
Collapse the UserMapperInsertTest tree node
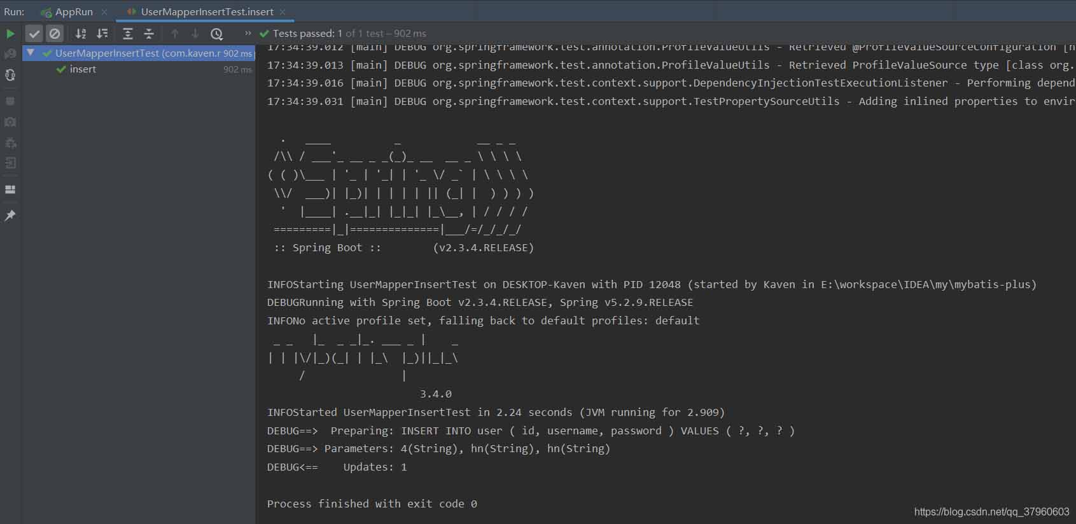pos(31,53)
